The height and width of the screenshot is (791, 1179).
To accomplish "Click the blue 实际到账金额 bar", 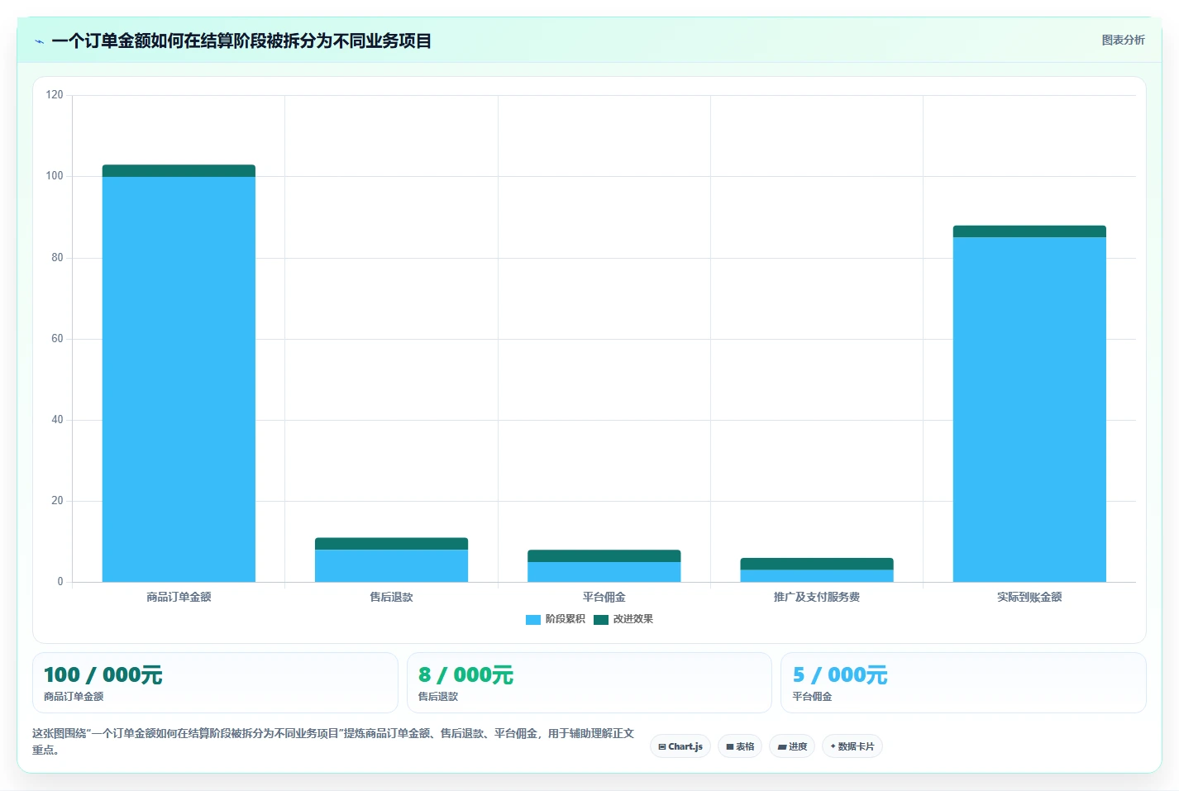I will coord(1029,409).
